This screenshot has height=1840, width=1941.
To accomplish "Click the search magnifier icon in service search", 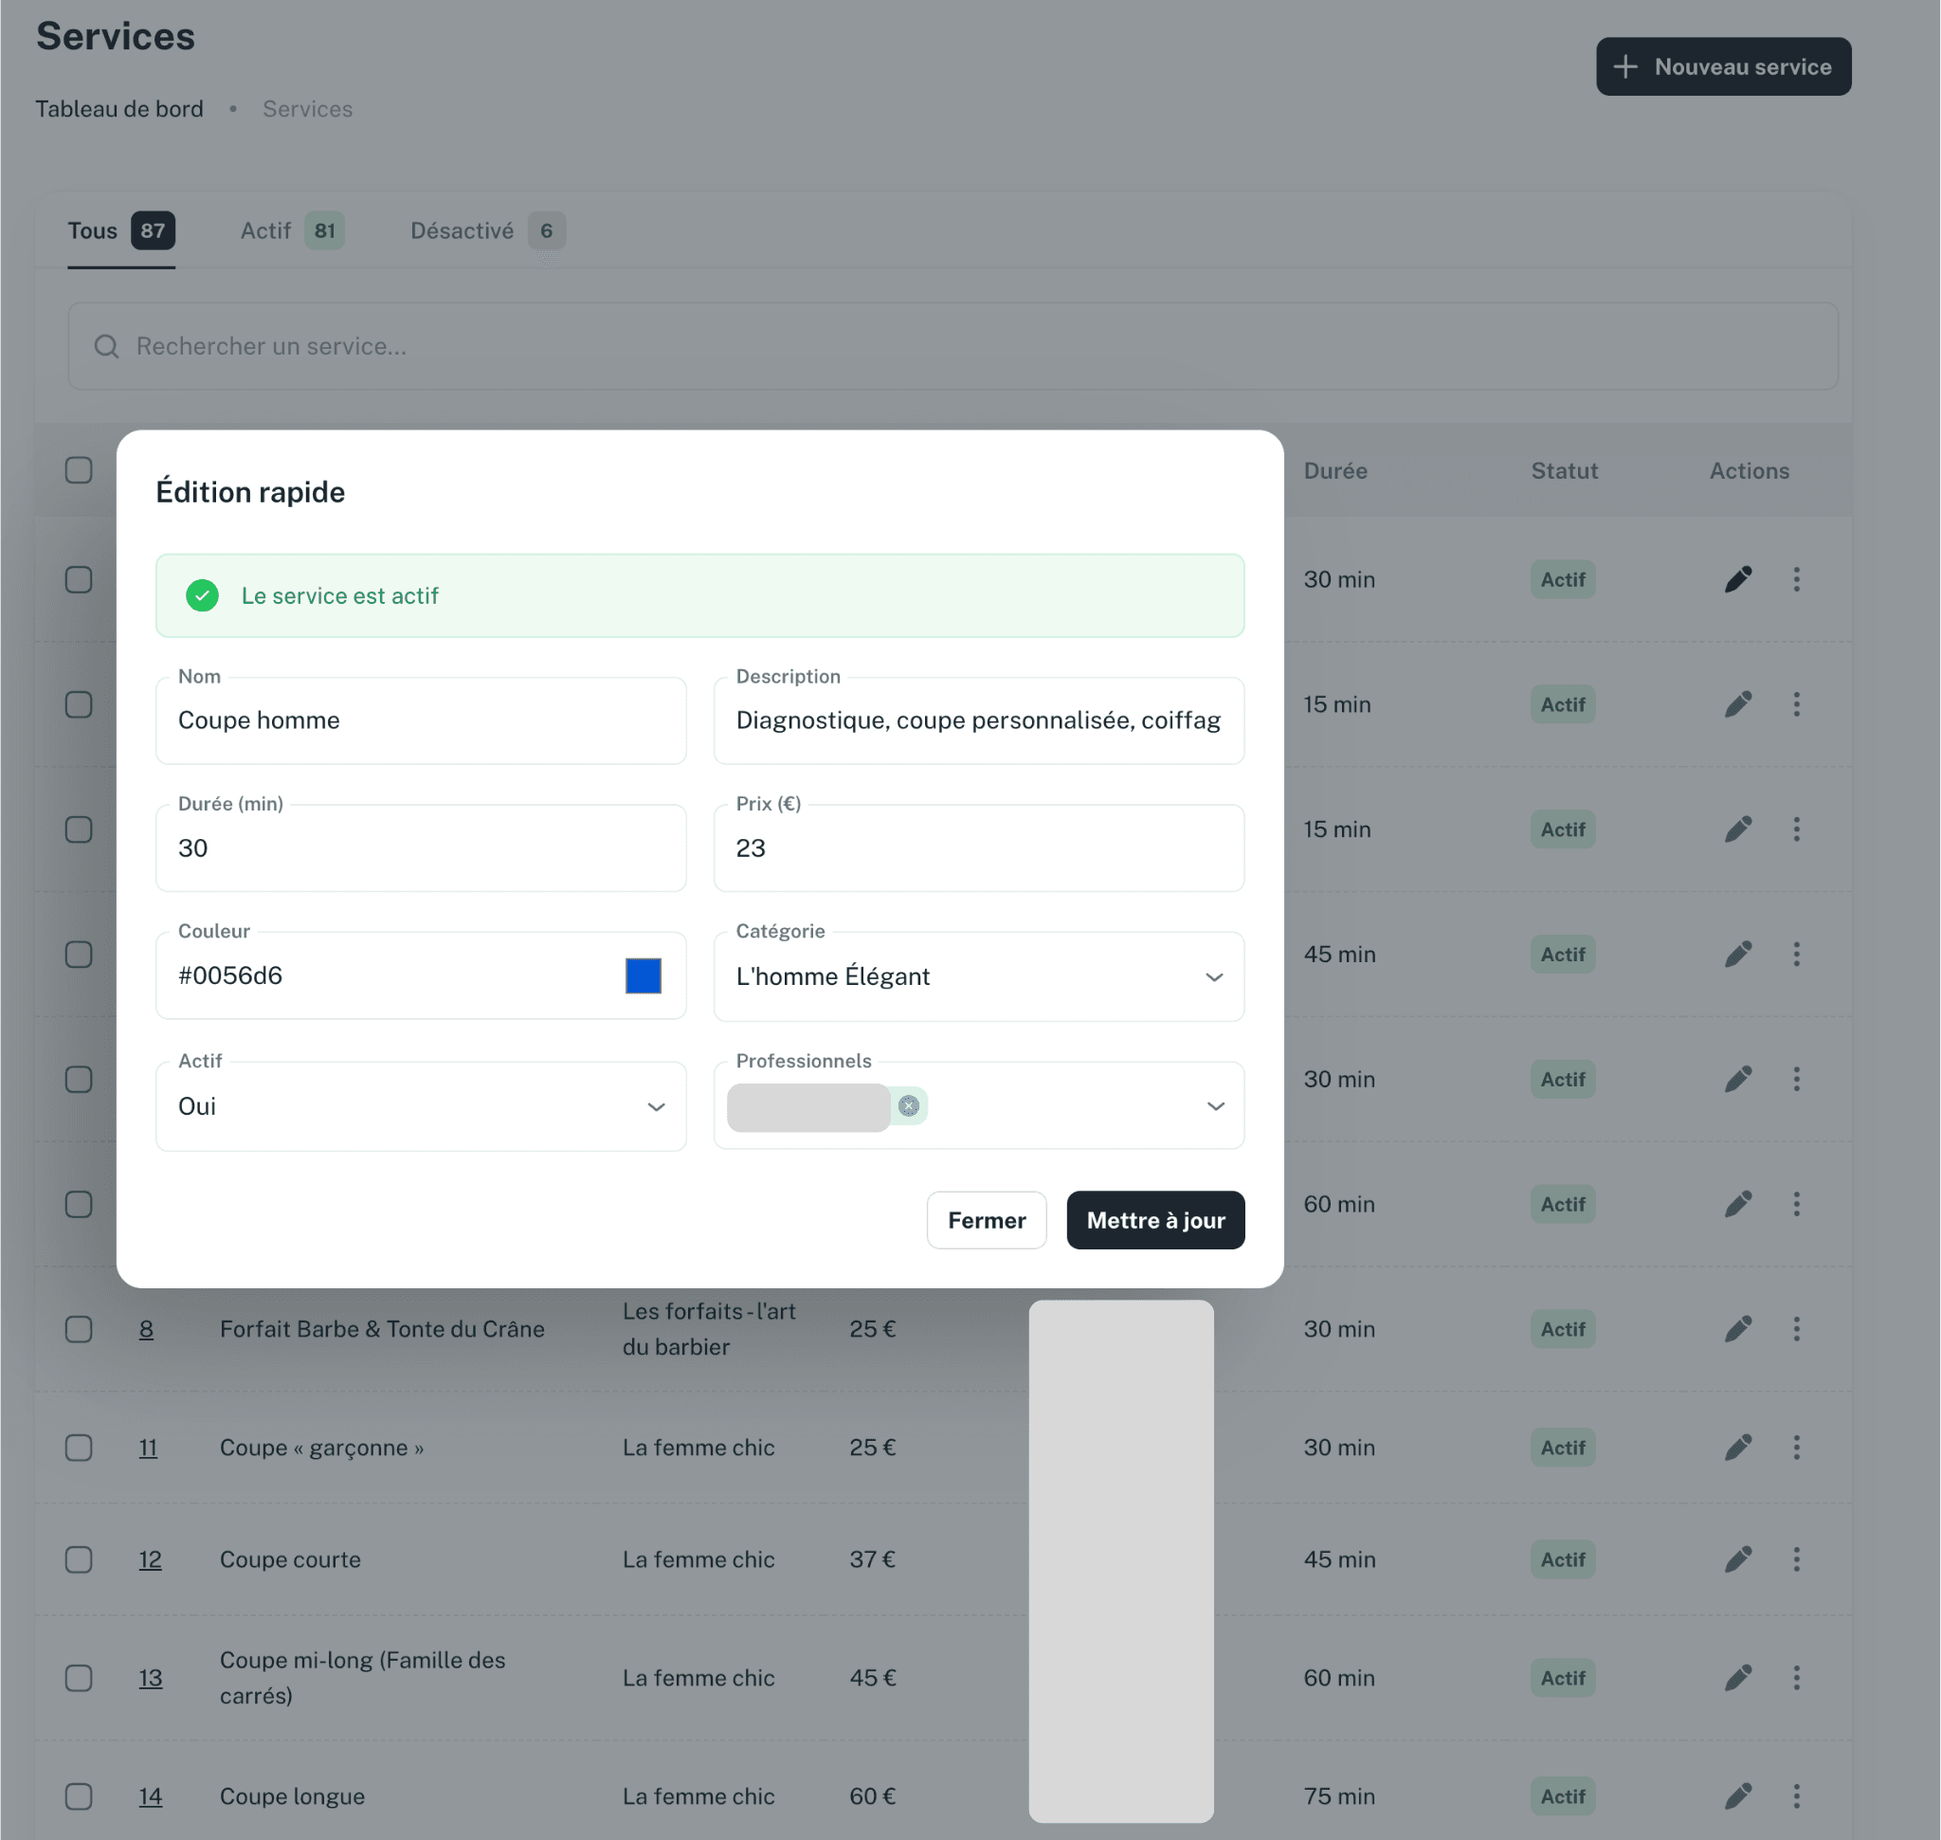I will pos(106,346).
